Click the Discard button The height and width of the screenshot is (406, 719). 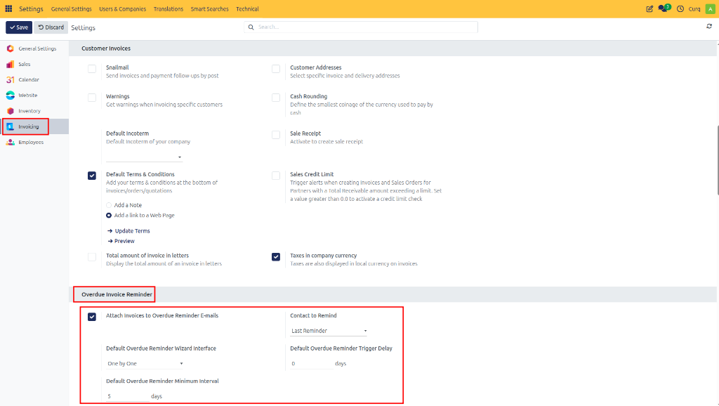click(51, 27)
